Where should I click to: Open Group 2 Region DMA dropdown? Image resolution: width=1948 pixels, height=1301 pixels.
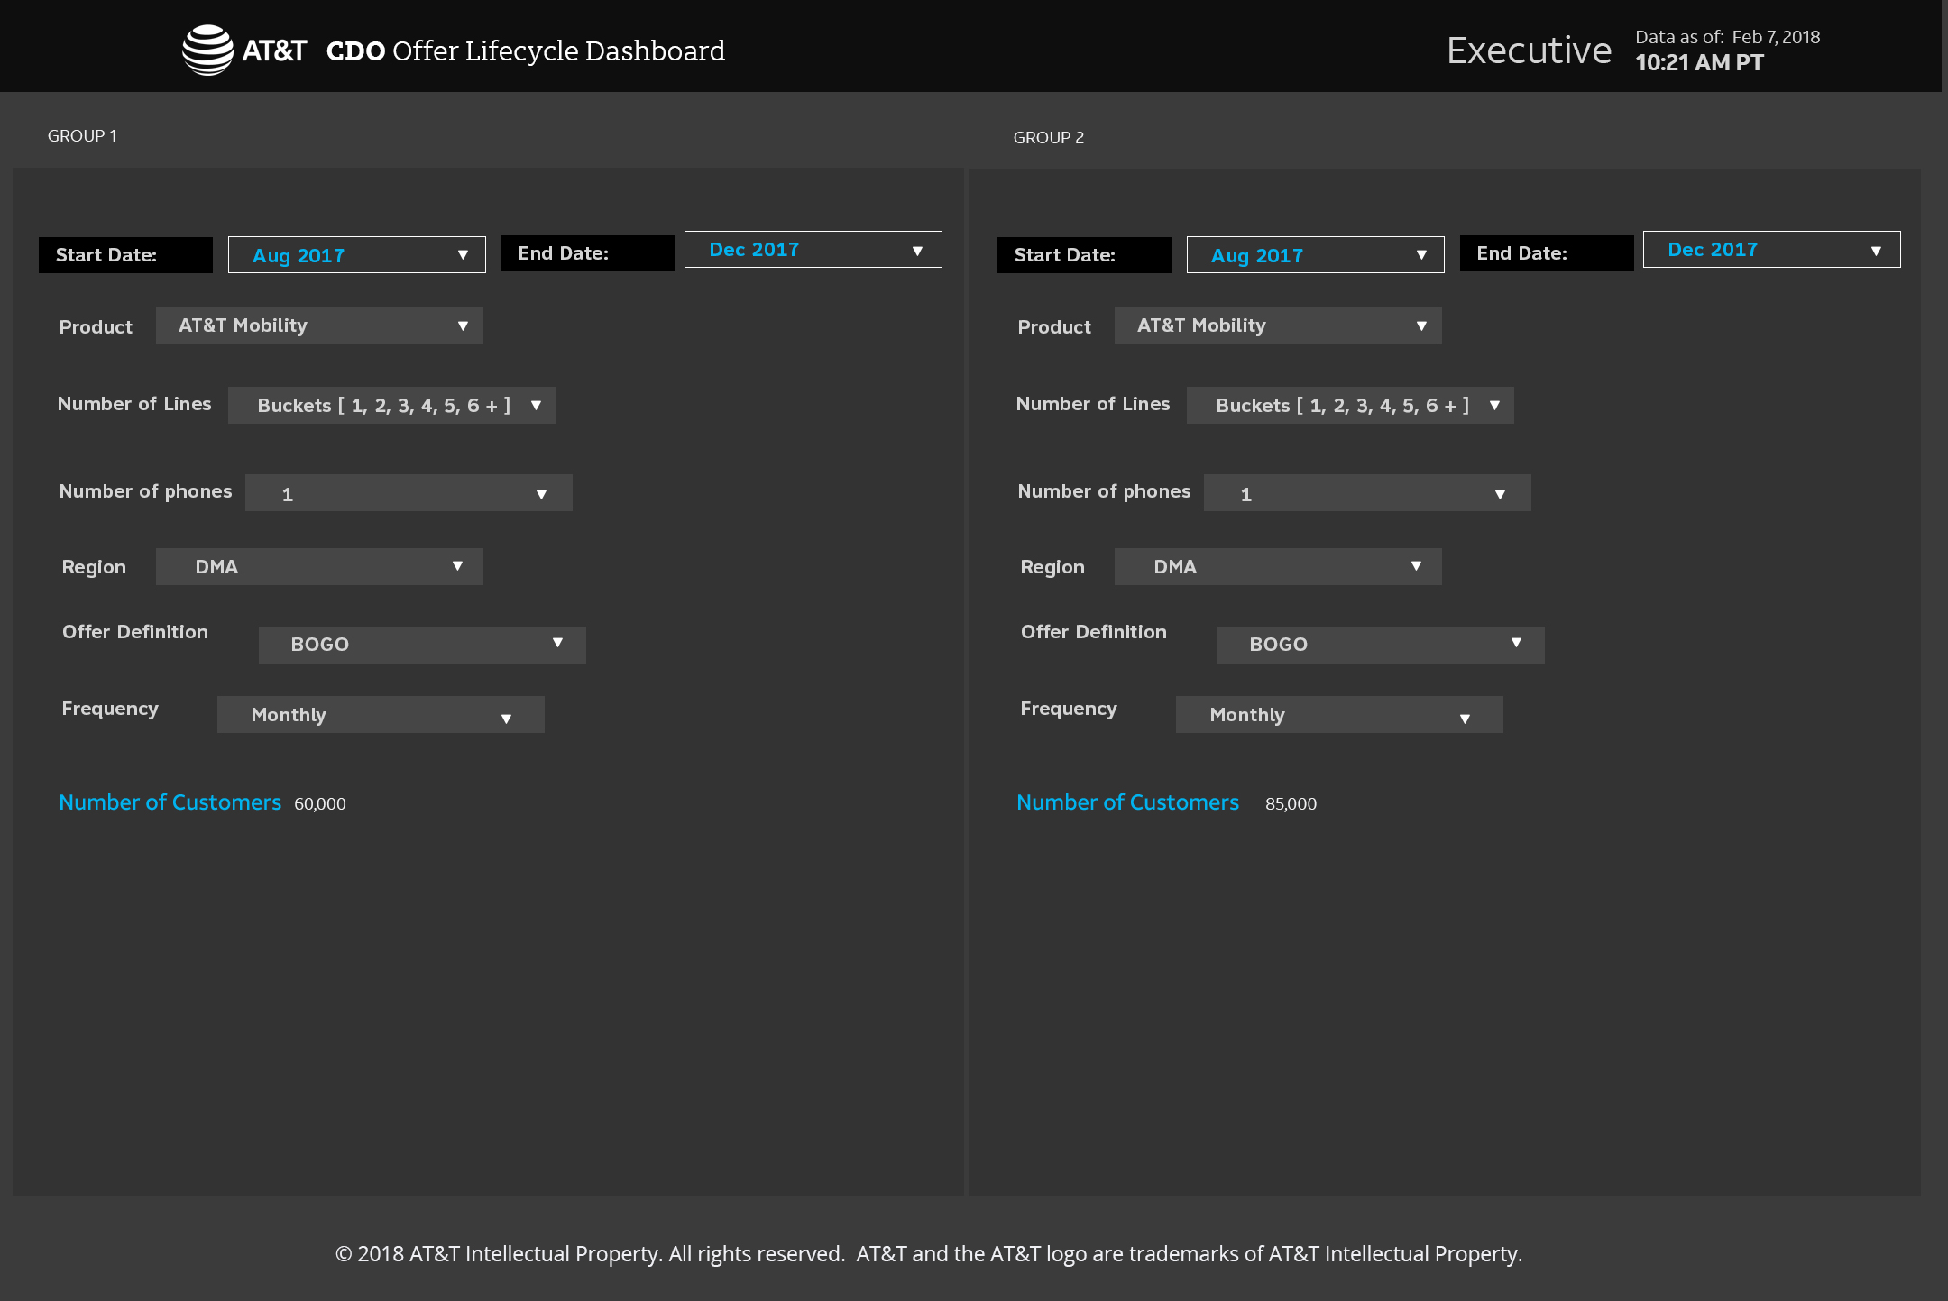pos(1278,567)
